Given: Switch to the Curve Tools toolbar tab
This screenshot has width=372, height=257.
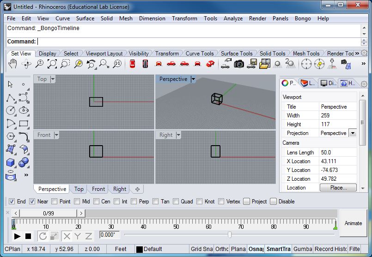Looking at the screenshot, I should (200, 54).
